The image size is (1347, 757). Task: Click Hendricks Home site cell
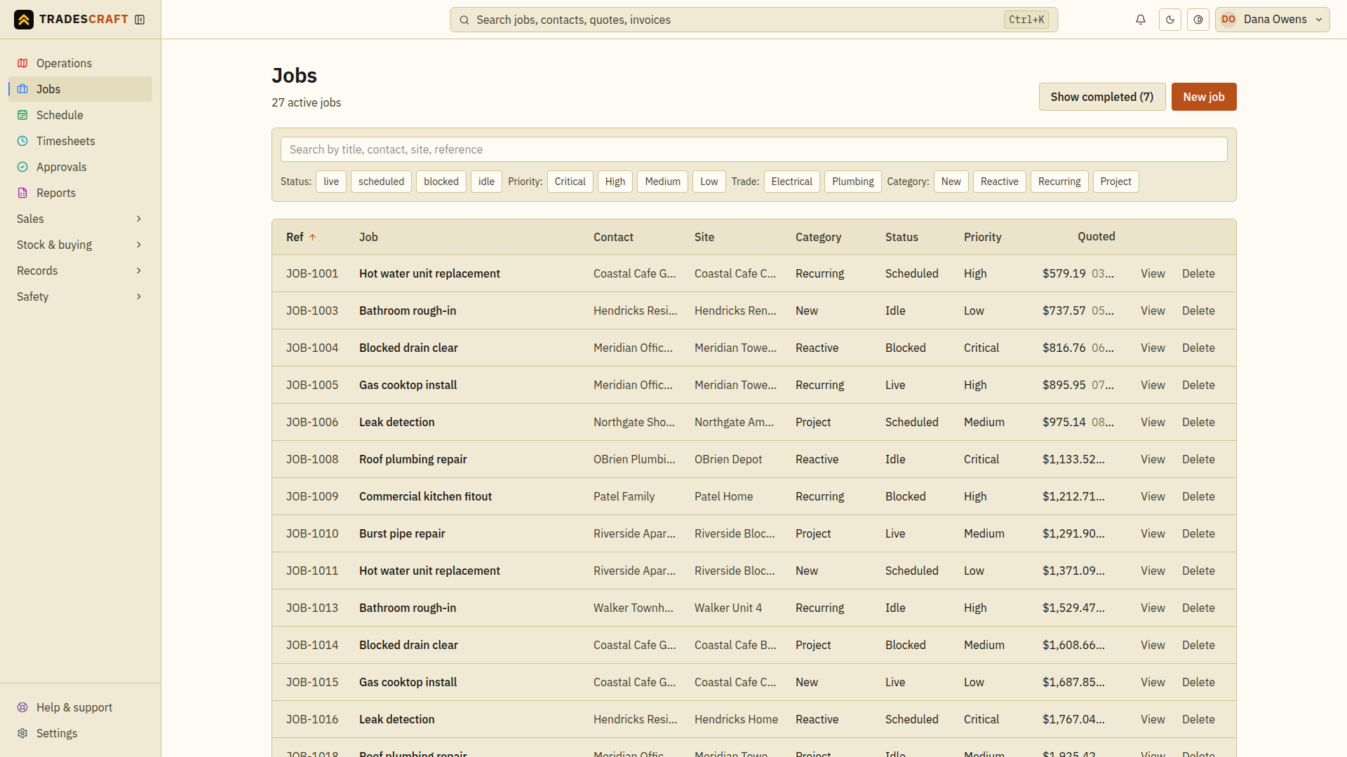(736, 719)
